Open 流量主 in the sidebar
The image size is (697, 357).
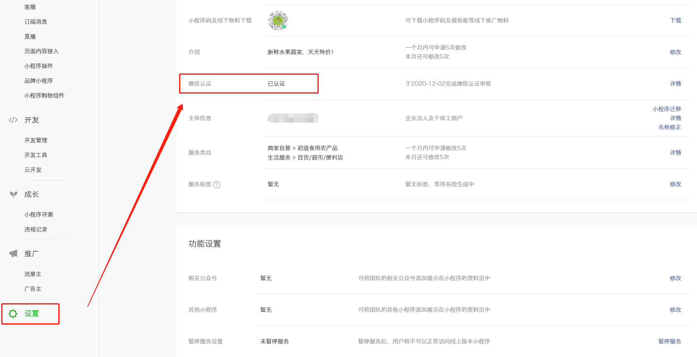(x=33, y=274)
